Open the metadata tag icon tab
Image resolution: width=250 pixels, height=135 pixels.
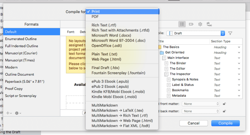click(x=191, y=24)
